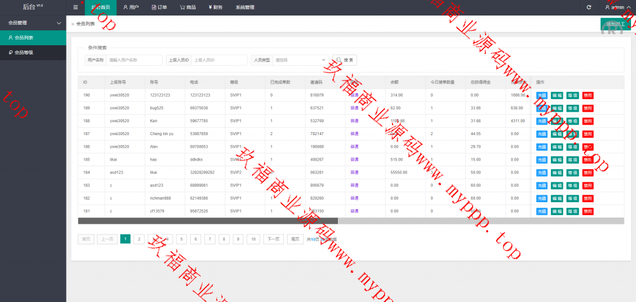
Task: Click 充值 for user 123123123
Action: (x=542, y=95)
